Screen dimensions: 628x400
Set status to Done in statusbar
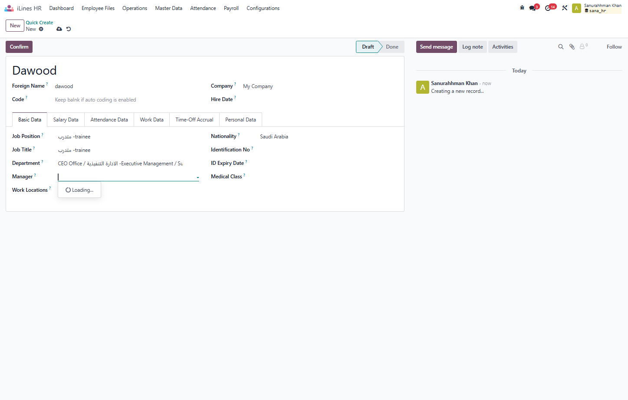392,47
